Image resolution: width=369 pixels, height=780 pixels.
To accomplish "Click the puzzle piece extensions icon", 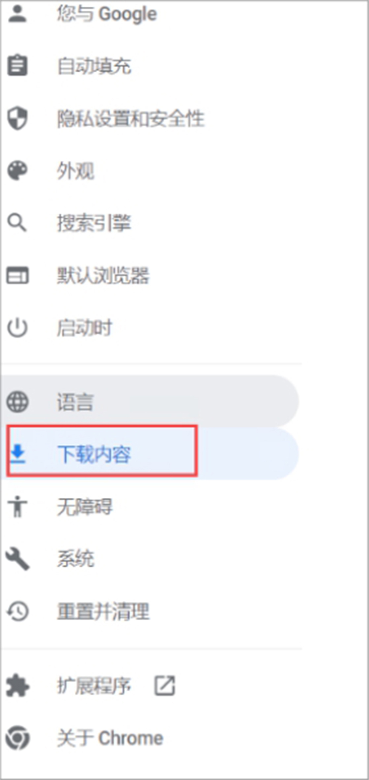I will tap(17, 686).
